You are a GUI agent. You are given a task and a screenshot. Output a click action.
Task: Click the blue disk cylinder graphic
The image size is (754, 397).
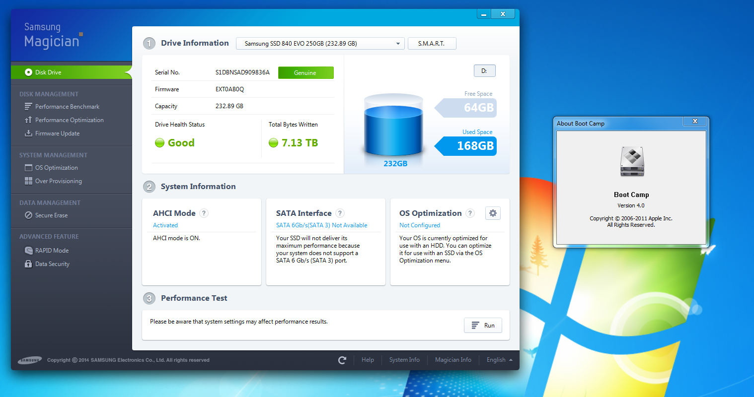pyautogui.click(x=393, y=124)
